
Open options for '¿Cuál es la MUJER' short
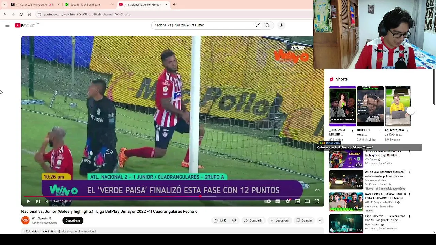click(x=352, y=132)
